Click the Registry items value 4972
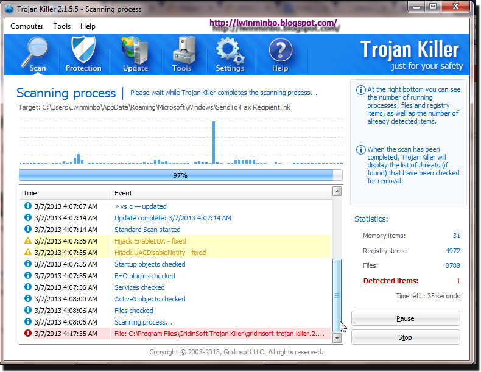The image size is (481, 372). 453,251
